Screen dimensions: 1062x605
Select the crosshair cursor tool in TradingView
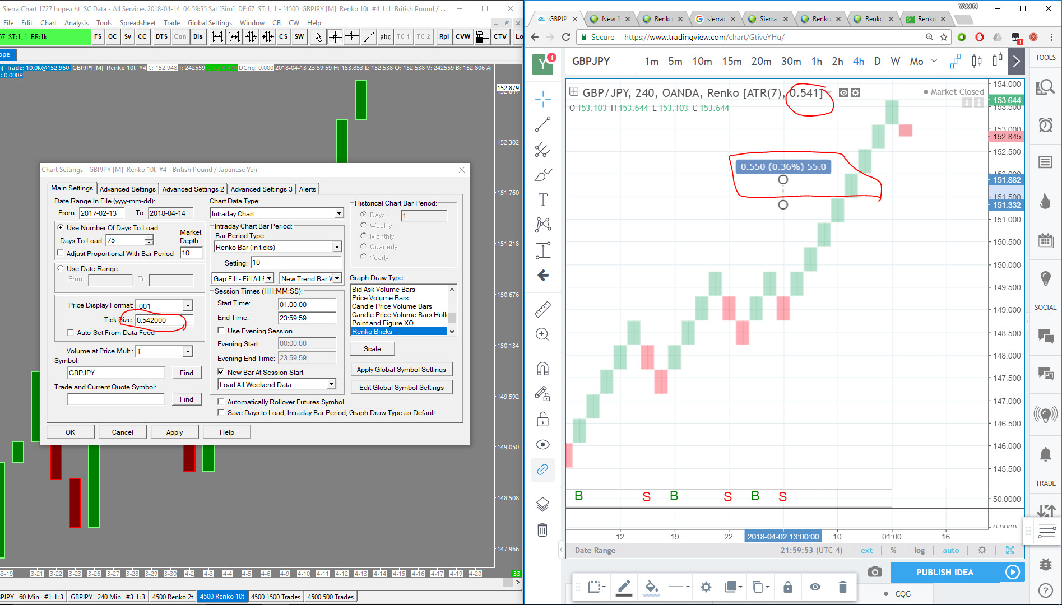542,99
